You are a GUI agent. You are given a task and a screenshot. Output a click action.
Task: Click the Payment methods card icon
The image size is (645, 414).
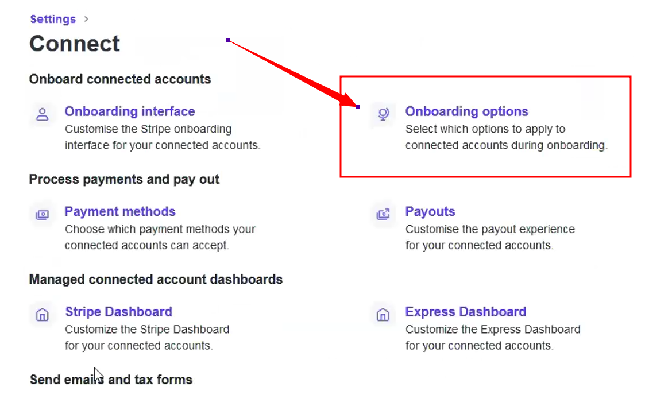point(42,215)
